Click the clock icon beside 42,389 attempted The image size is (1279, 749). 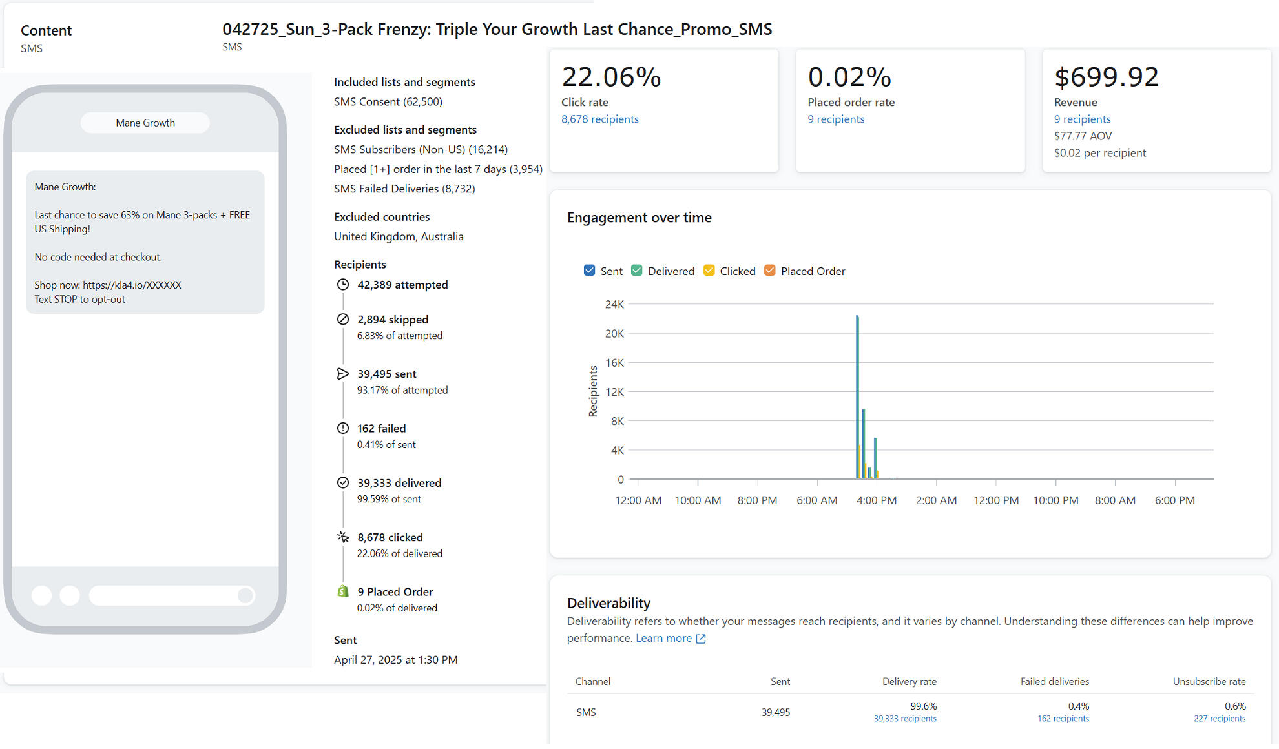[x=343, y=285]
